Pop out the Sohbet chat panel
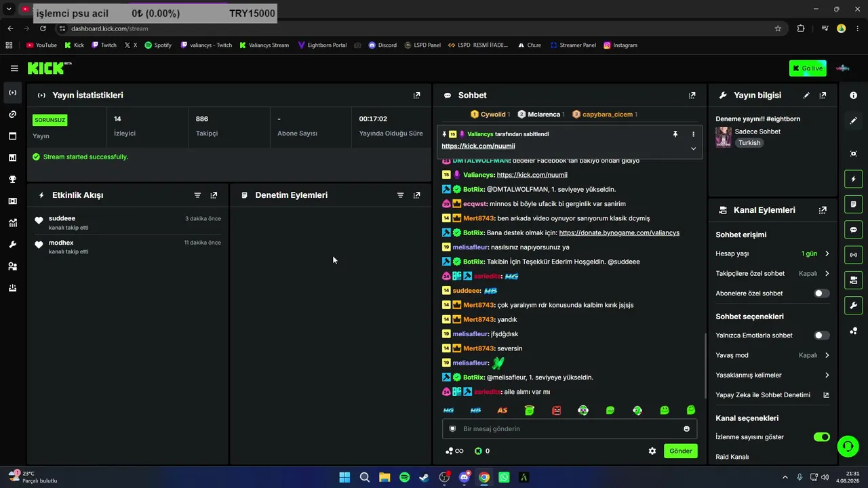Image resolution: width=868 pixels, height=488 pixels. 692,96
